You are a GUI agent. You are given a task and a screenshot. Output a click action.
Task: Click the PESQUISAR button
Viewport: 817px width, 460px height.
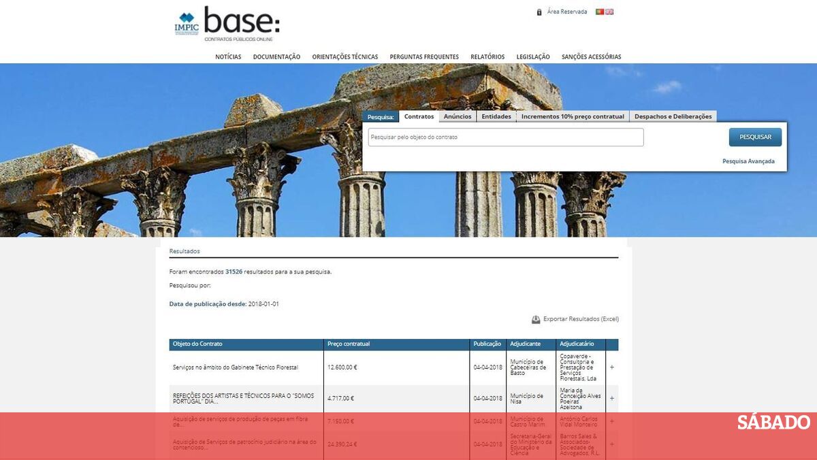tap(756, 137)
